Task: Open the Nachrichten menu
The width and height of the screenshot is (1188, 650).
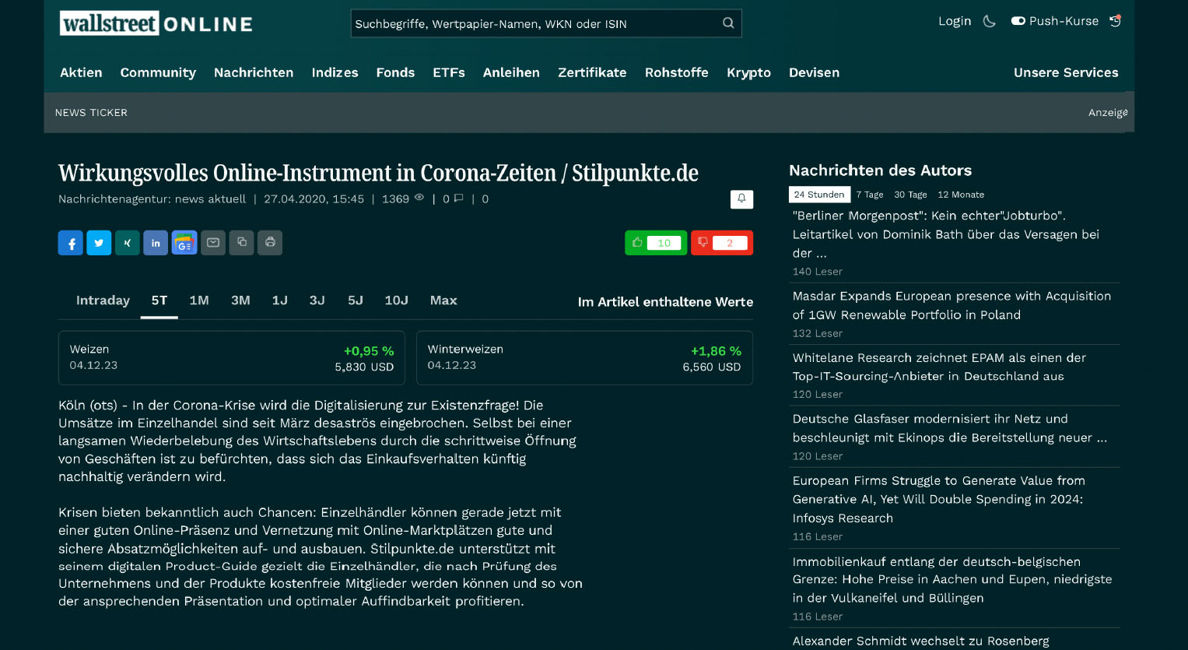Action: tap(254, 72)
